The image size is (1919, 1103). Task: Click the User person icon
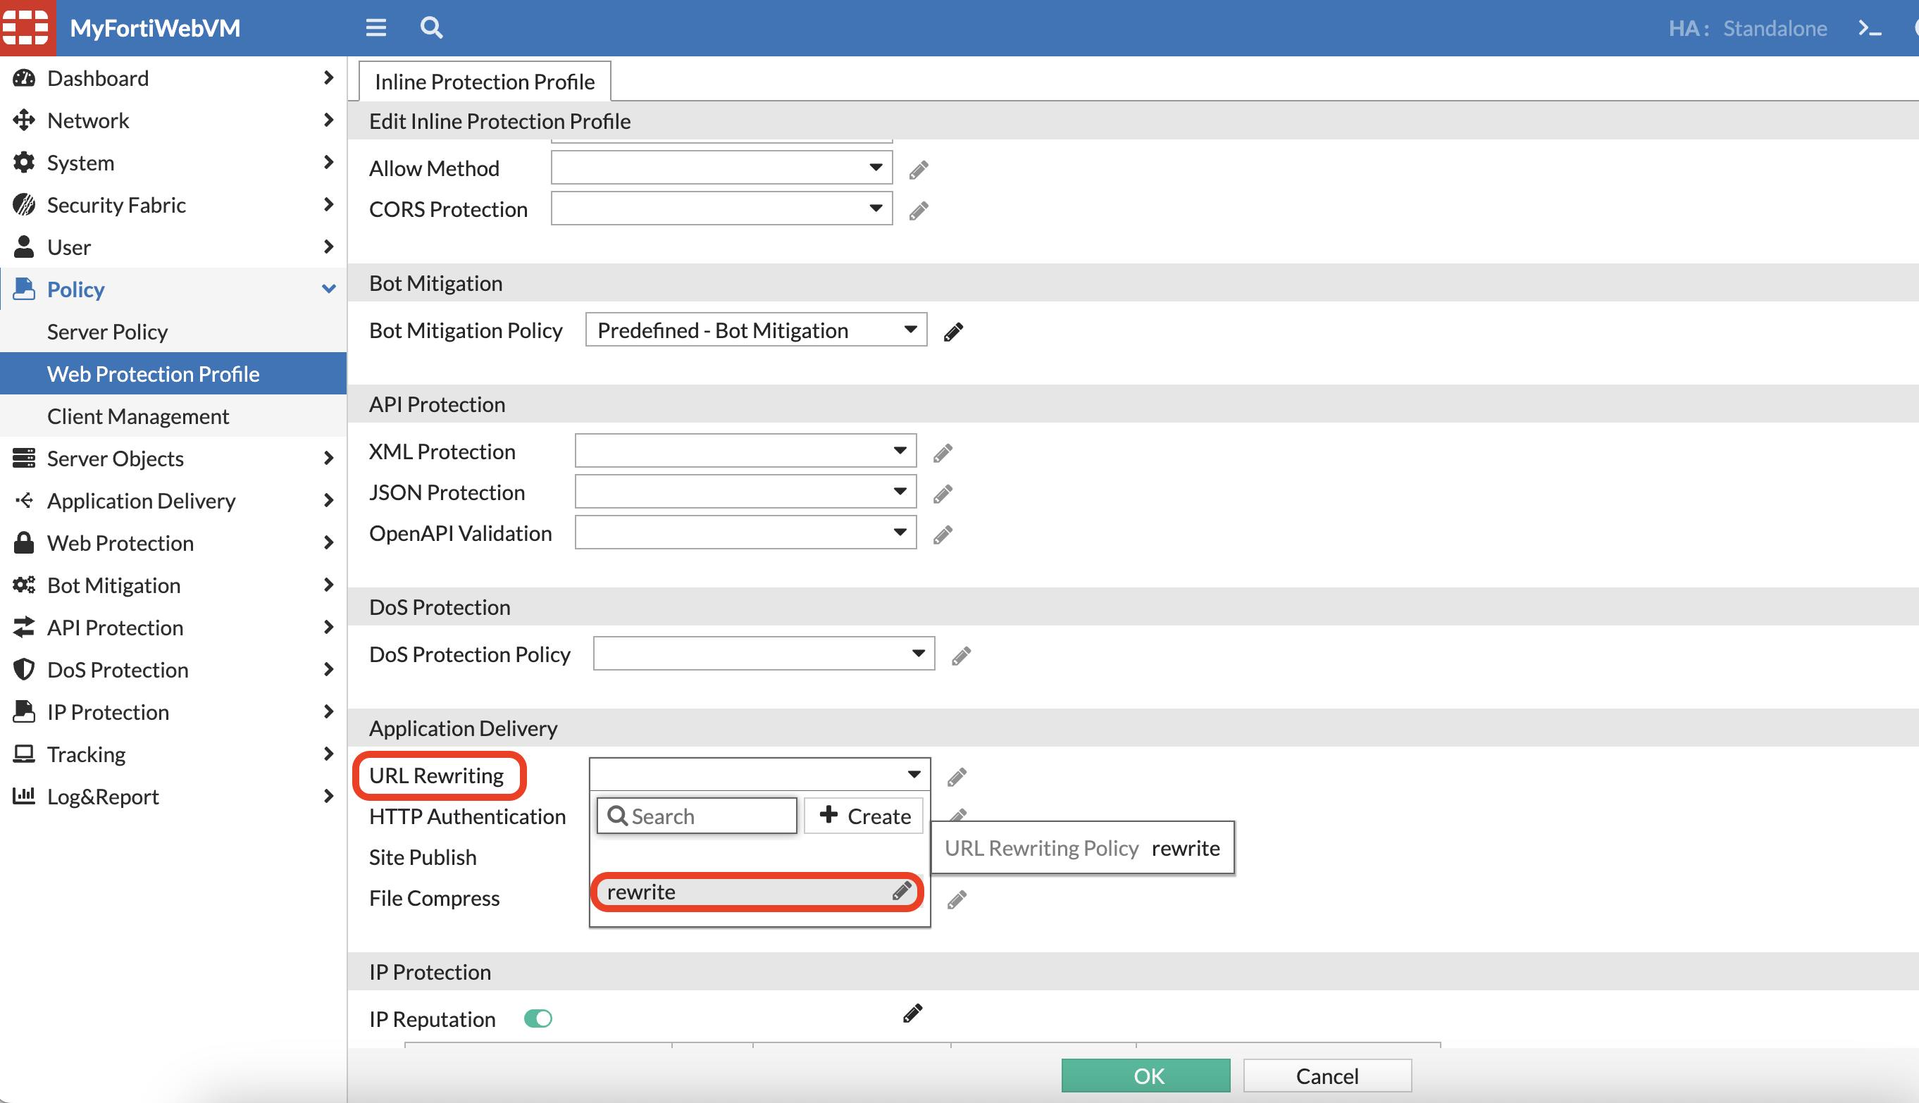[24, 247]
